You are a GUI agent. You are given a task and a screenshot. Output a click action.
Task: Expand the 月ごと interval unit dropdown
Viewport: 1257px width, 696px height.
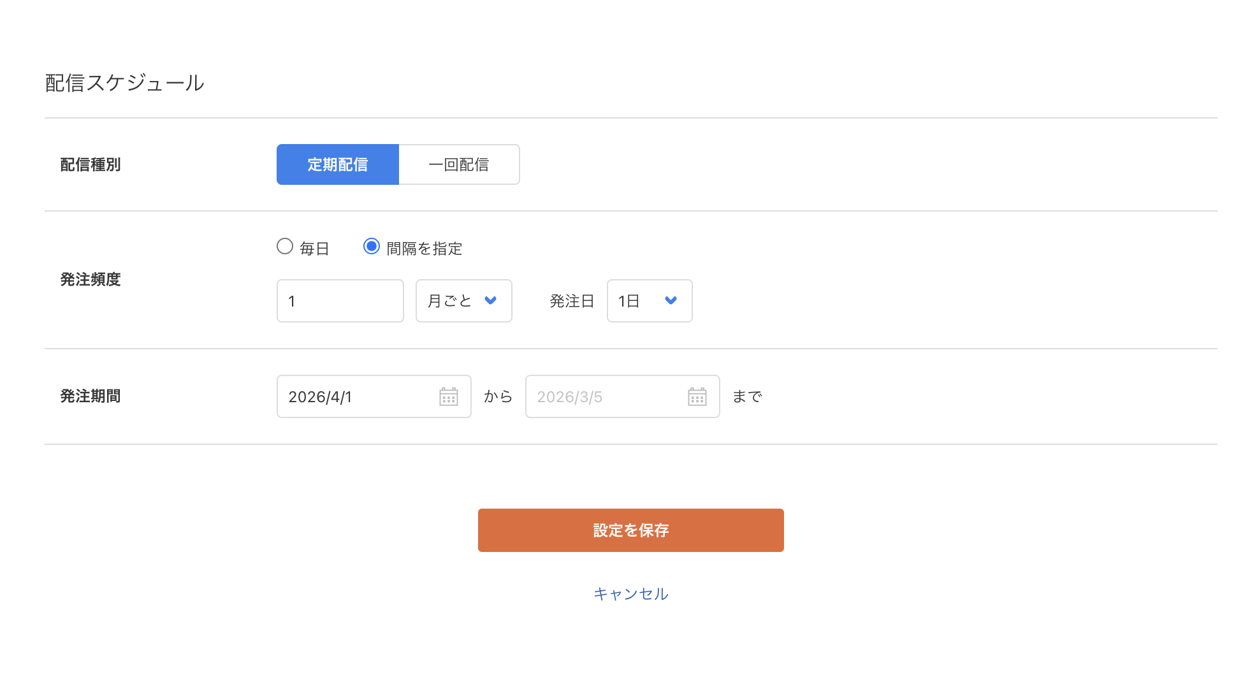(450, 301)
